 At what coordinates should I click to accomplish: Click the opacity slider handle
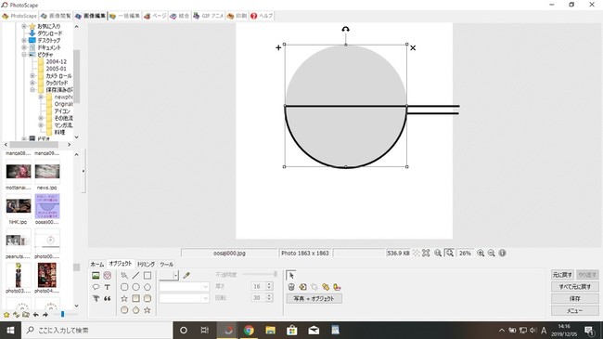click(x=276, y=274)
